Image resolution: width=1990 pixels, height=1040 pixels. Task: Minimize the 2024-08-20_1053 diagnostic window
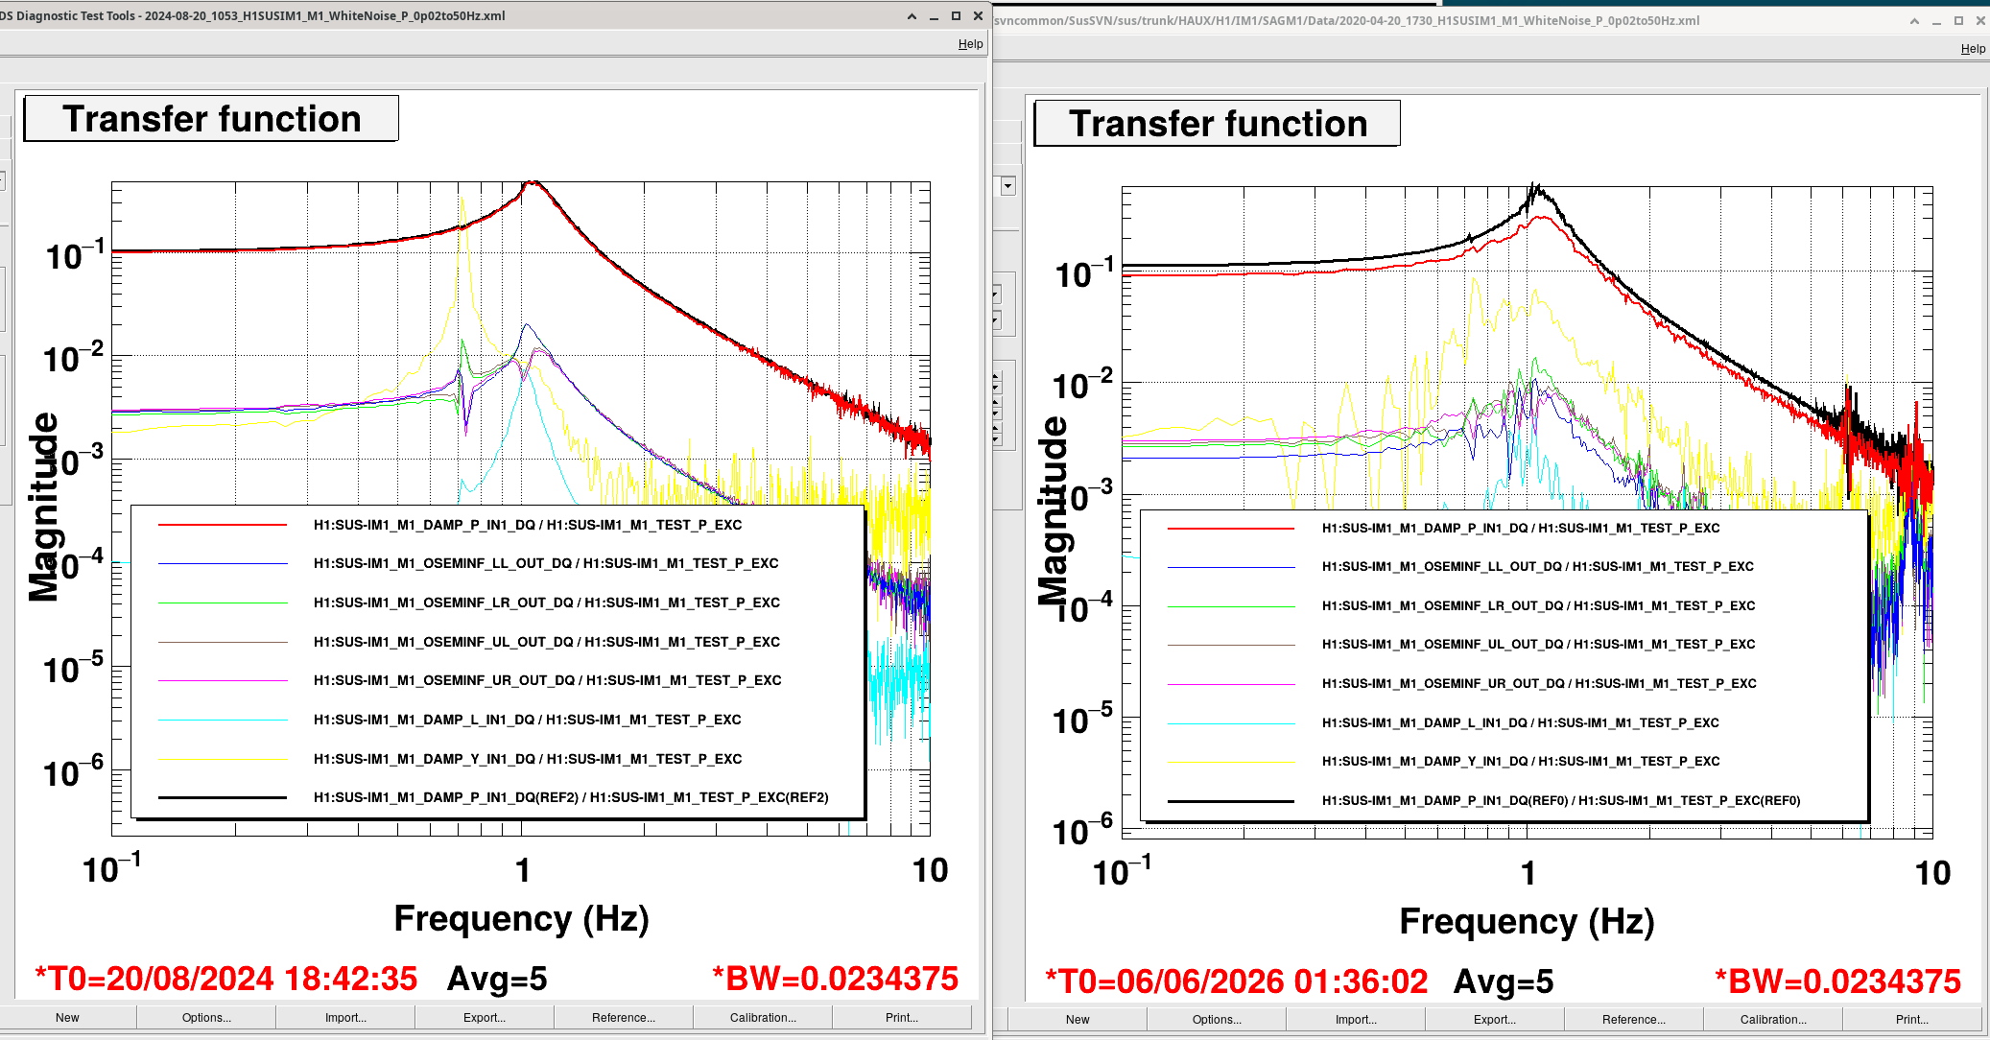pyautogui.click(x=934, y=16)
